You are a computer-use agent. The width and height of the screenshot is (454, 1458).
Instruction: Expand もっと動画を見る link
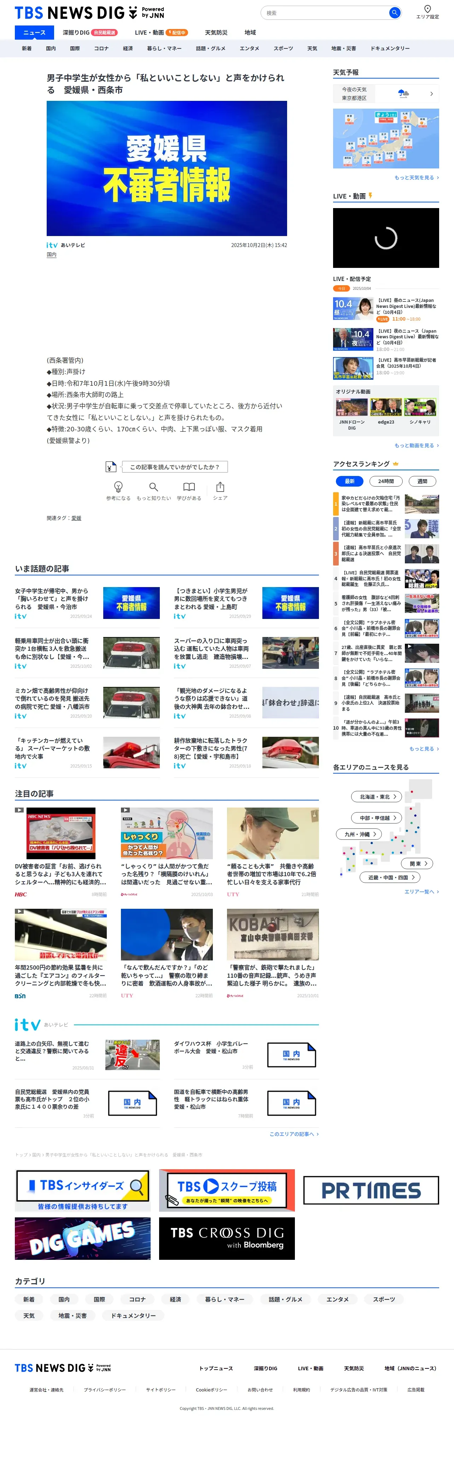click(417, 446)
